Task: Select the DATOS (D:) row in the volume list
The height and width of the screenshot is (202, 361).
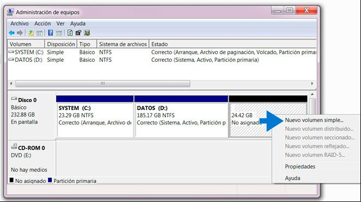Action: click(162, 60)
